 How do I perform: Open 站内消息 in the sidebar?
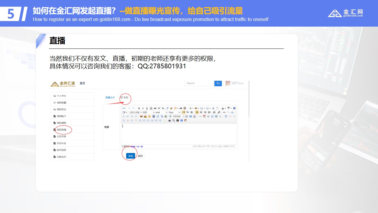[x=72, y=150]
